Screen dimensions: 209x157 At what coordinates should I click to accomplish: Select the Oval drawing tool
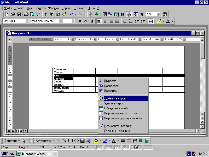pyautogui.click(x=77, y=141)
